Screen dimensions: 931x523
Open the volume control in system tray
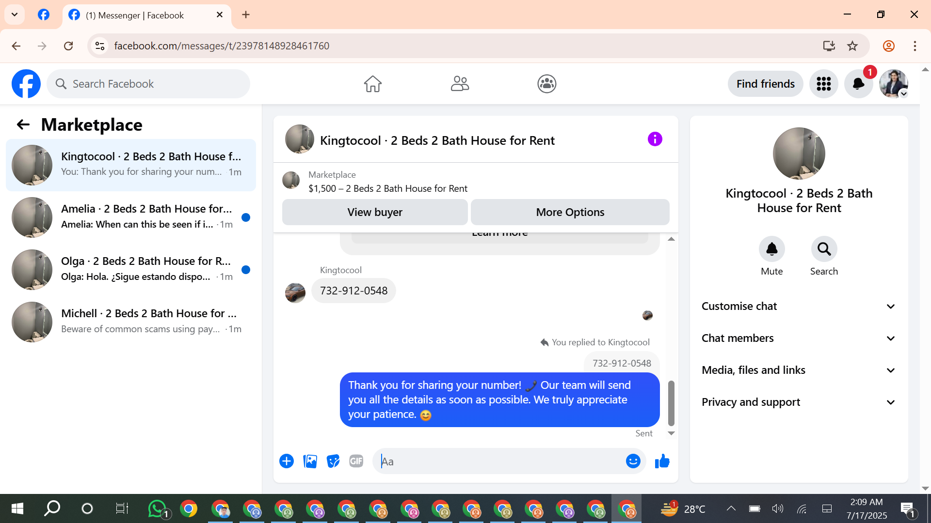(777, 508)
